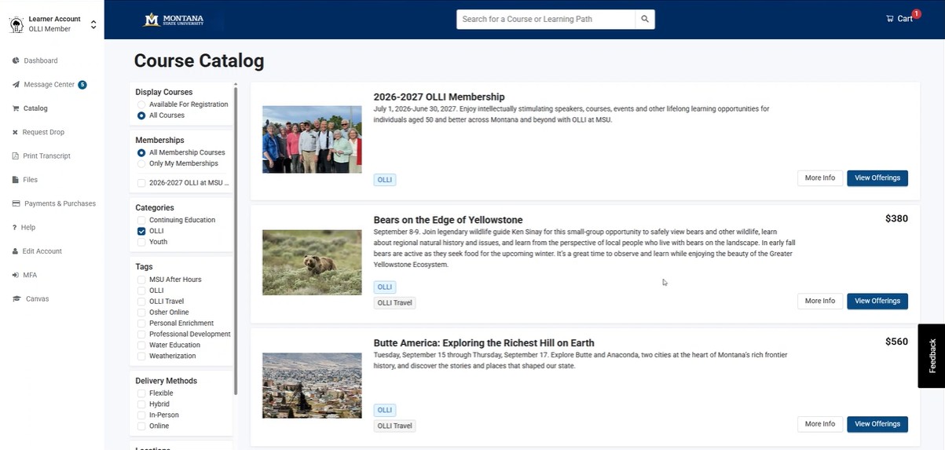The image size is (945, 450).
Task: Check the Professional Development tag
Action: [141, 334]
